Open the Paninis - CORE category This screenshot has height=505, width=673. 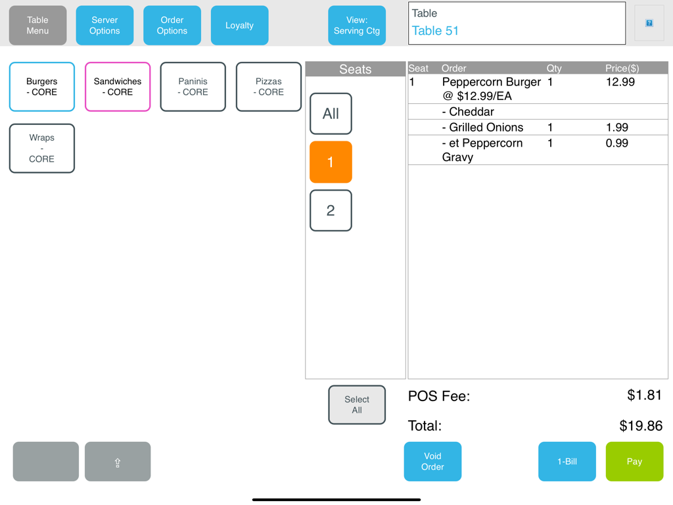pyautogui.click(x=193, y=87)
